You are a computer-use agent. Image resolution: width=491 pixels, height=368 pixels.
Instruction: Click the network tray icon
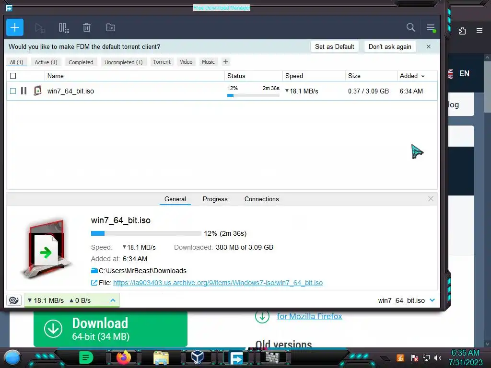tap(426, 357)
